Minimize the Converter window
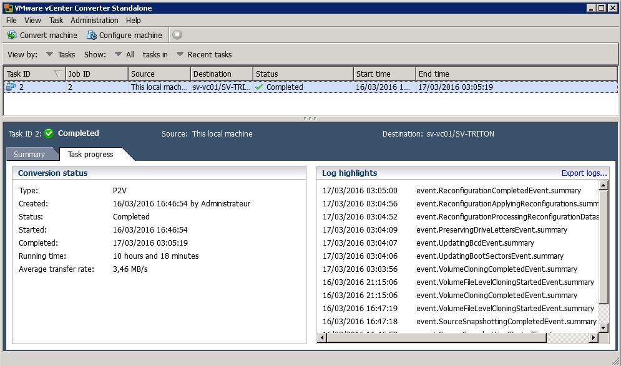This screenshot has width=621, height=366. click(591, 8)
